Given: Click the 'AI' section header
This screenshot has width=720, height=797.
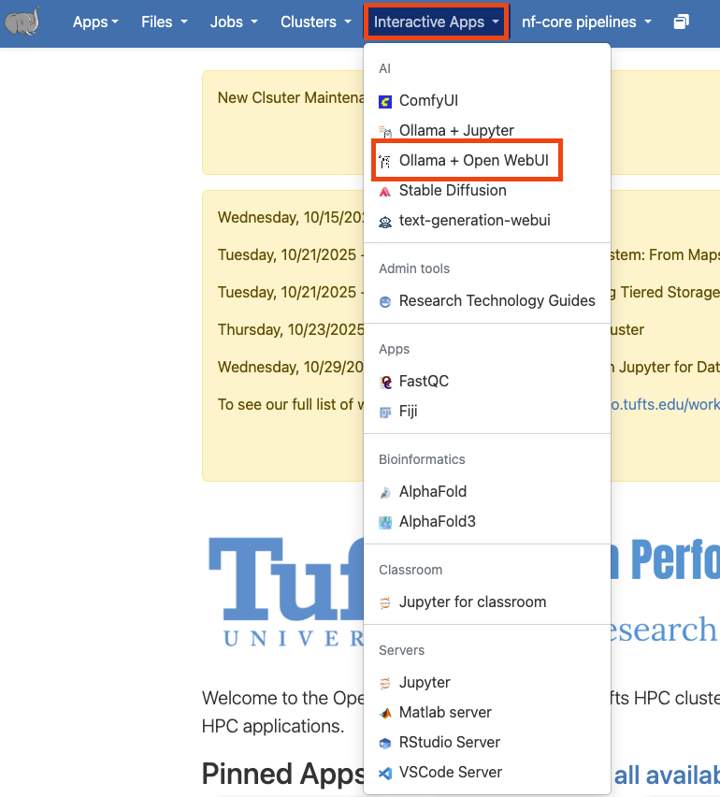Looking at the screenshot, I should (384, 68).
